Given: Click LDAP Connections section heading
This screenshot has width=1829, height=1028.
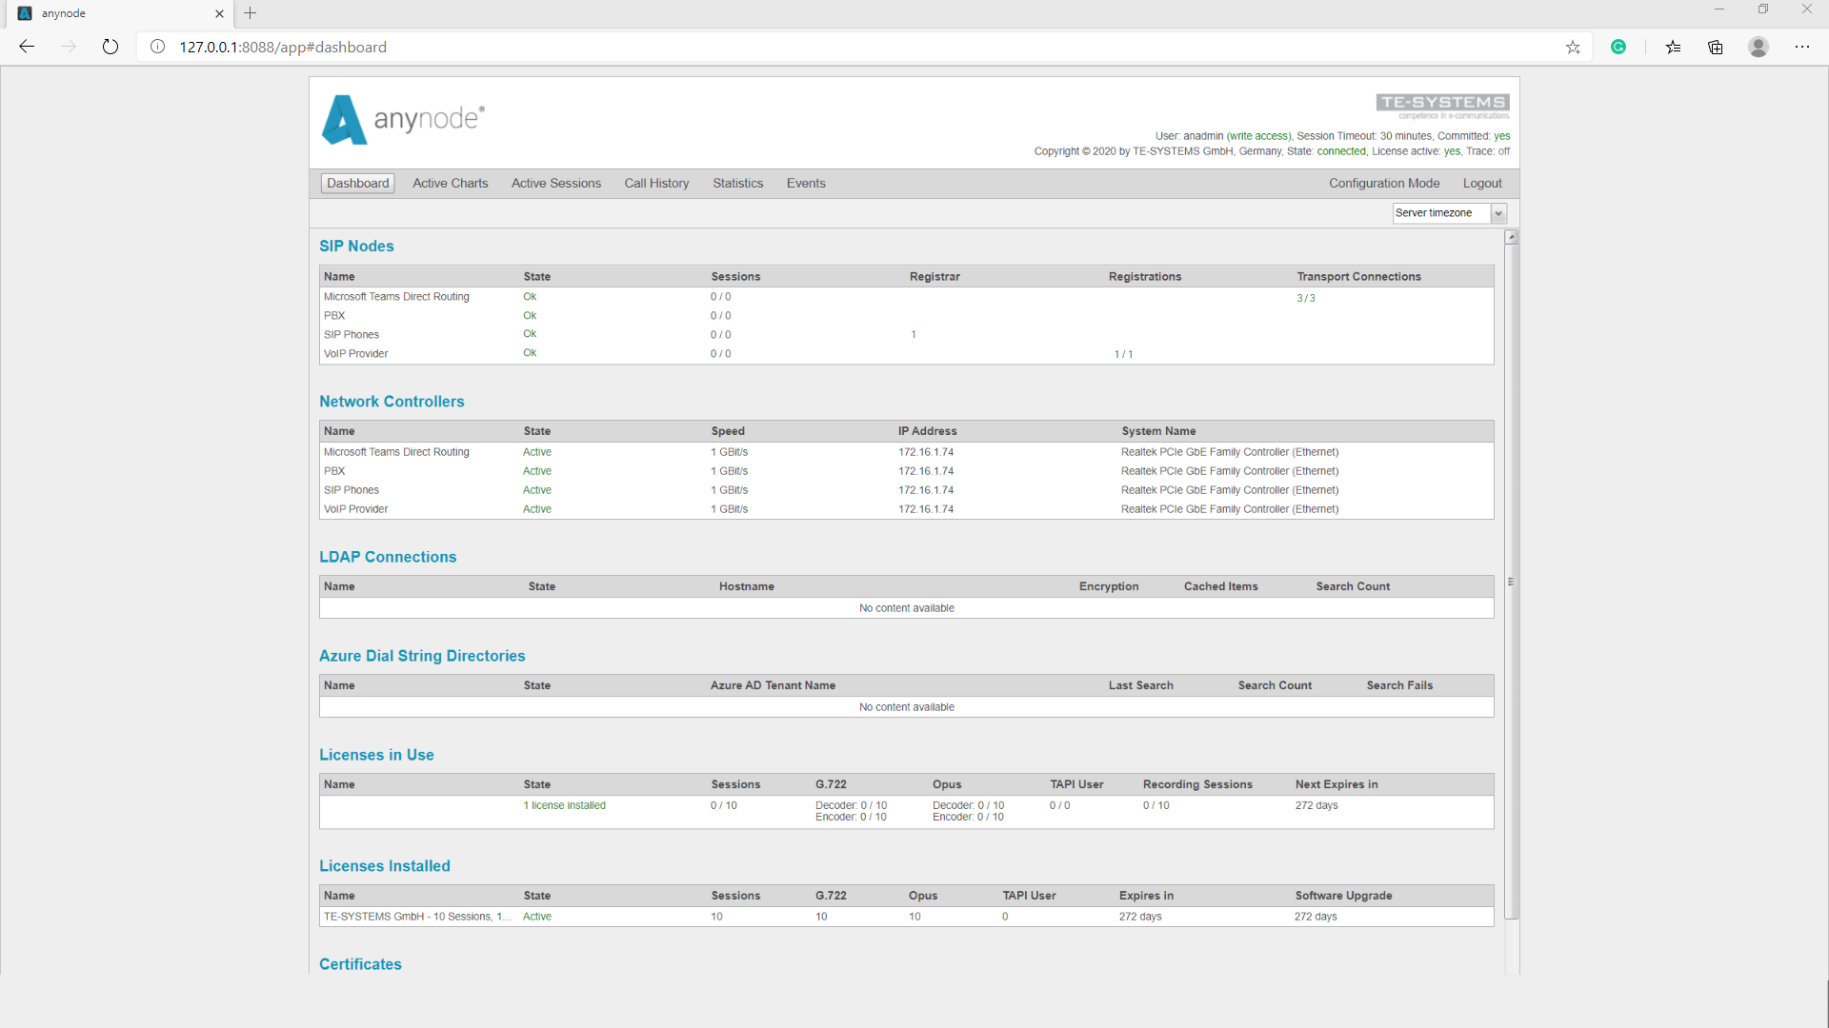Looking at the screenshot, I should point(388,557).
